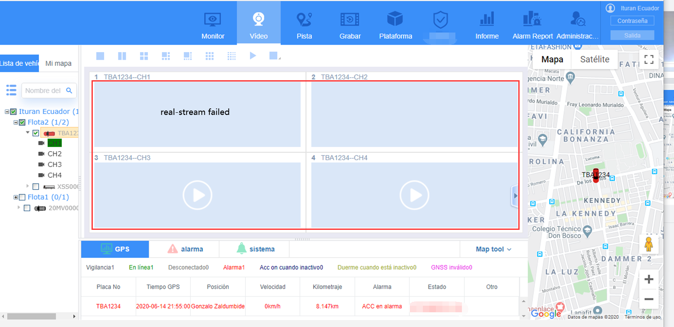Check the Flota1 checkbox
674x327 pixels.
(x=22, y=197)
